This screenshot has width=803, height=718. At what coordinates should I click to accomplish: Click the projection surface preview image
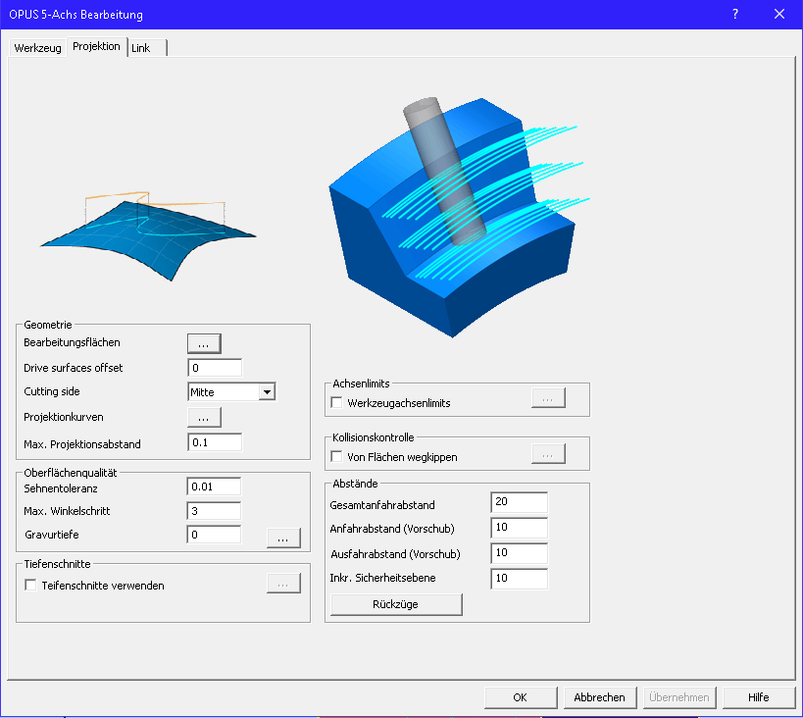[x=148, y=236]
